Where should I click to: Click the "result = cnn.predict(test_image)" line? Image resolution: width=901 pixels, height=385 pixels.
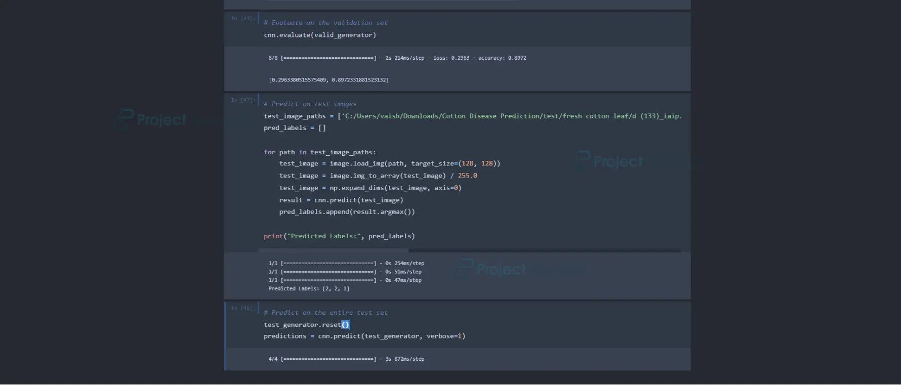pos(341,200)
